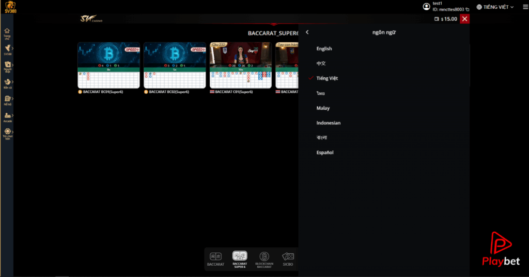Choose 中文 language
Screen dimensions: 529x277
(321, 63)
